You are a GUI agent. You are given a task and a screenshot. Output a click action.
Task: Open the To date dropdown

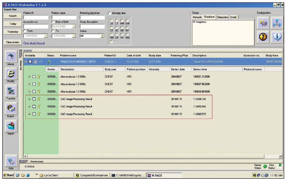[74, 36]
